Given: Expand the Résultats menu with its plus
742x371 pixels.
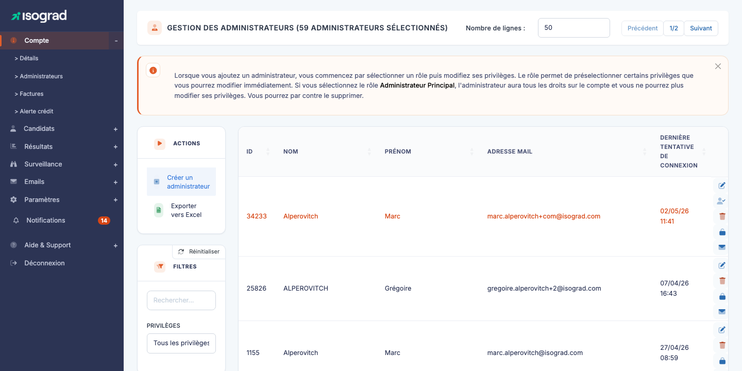Looking at the screenshot, I should 115,147.
